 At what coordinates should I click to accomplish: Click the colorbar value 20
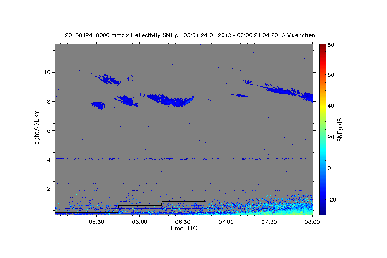pos(332,137)
